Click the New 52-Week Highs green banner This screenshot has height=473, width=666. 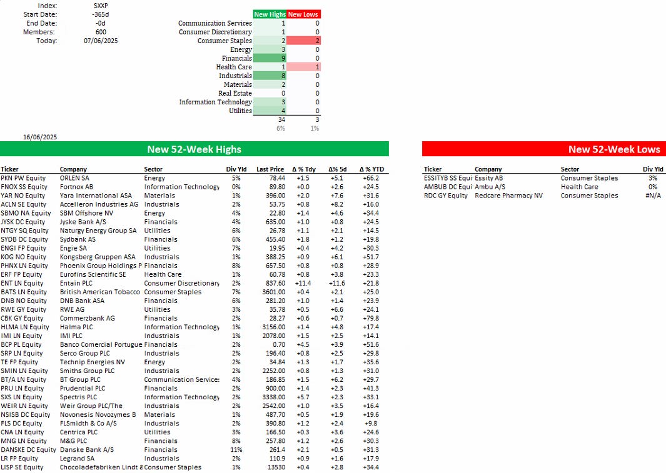pos(194,149)
